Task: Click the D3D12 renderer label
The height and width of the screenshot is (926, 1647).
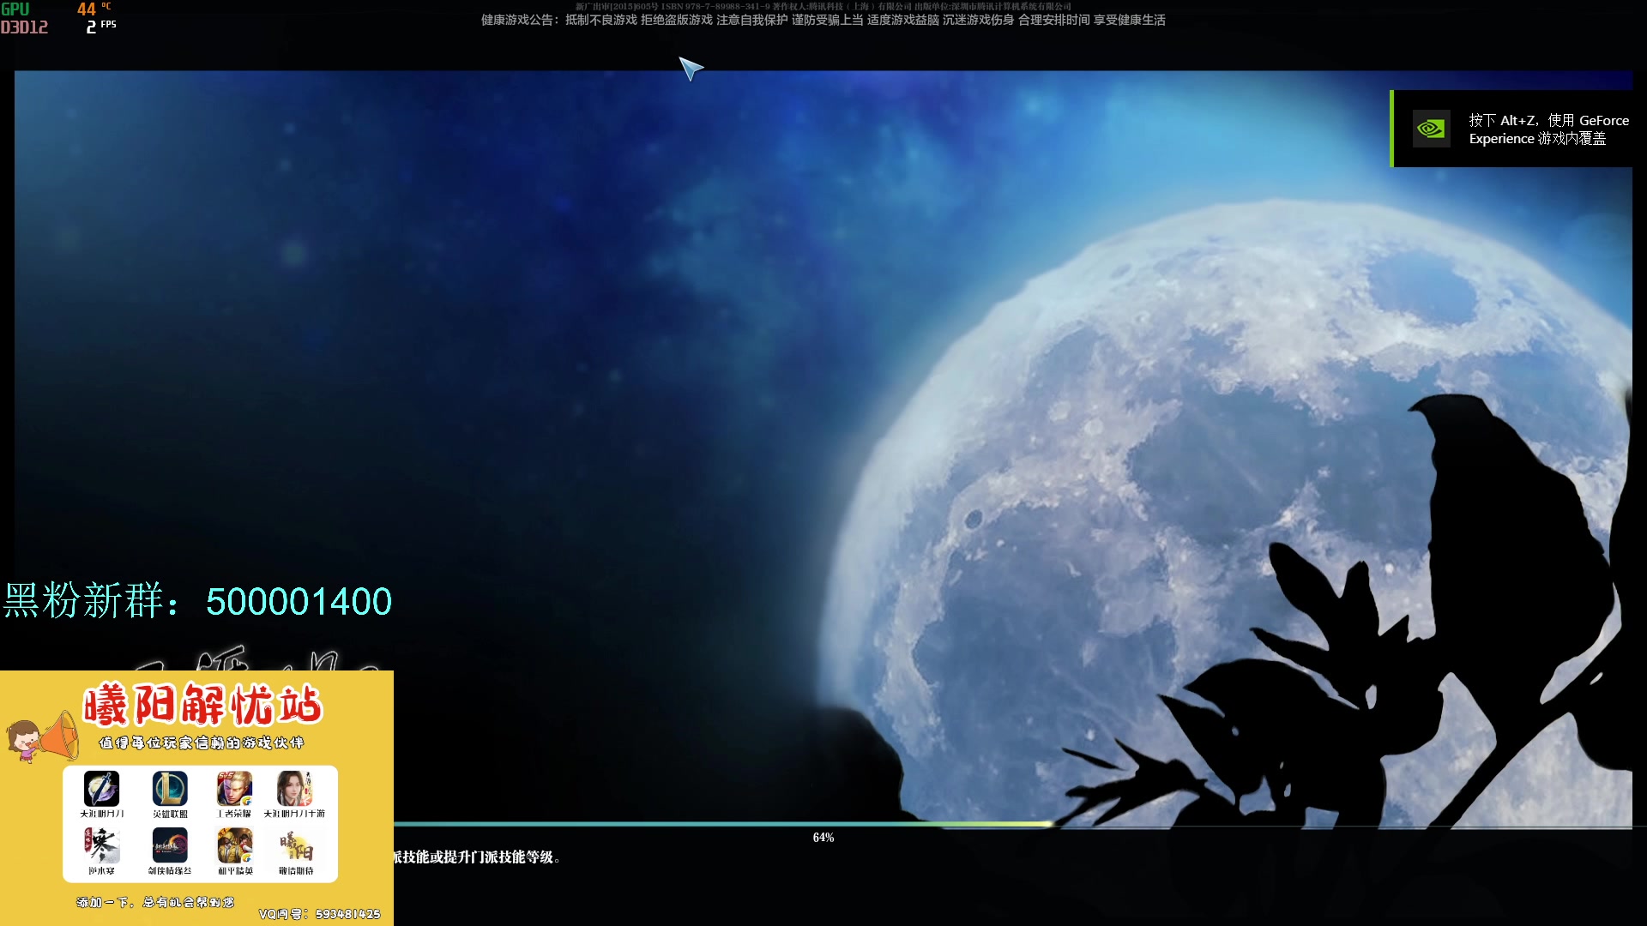Action: pos(24,27)
